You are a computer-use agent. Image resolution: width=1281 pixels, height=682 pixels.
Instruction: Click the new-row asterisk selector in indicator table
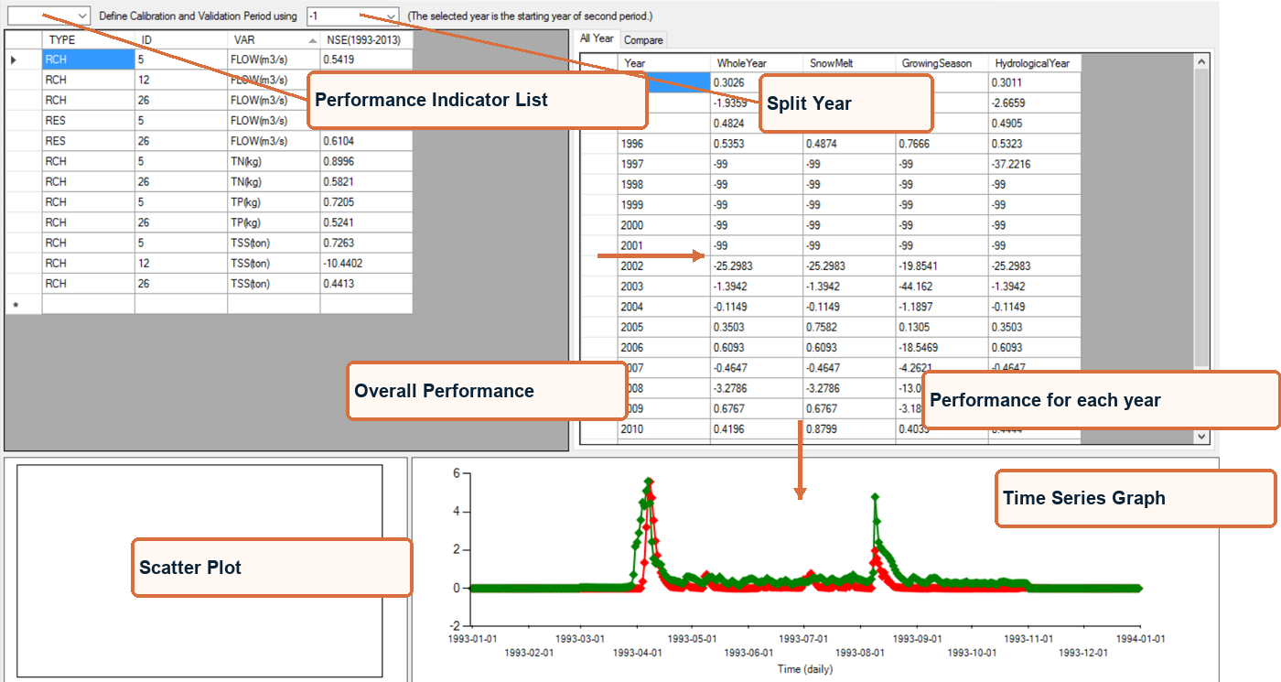24,304
